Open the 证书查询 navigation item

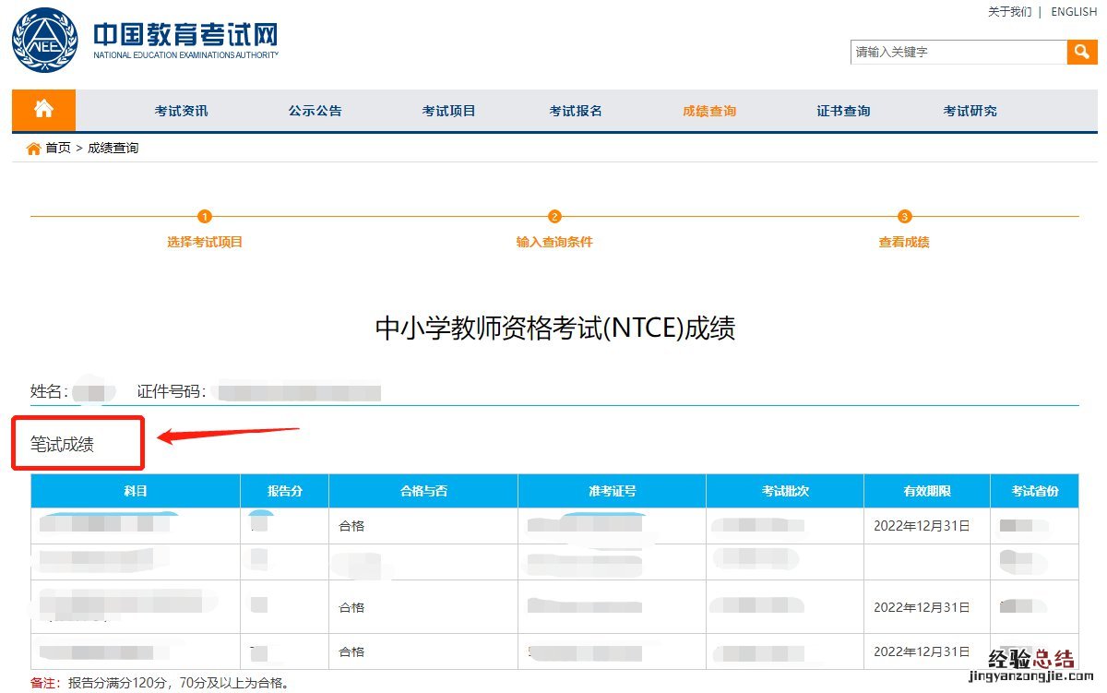point(843,111)
